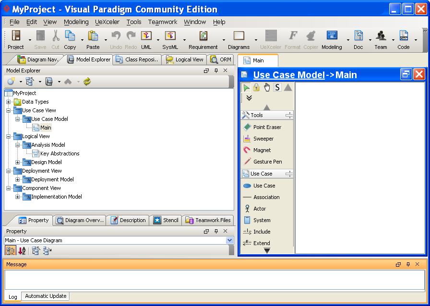Open the Modeling menu
The image size is (430, 306).
tap(76, 22)
